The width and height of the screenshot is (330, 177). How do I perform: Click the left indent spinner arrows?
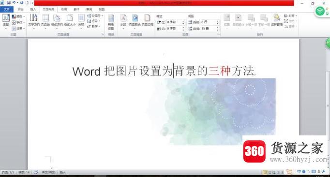pyautogui.click(x=183, y=22)
